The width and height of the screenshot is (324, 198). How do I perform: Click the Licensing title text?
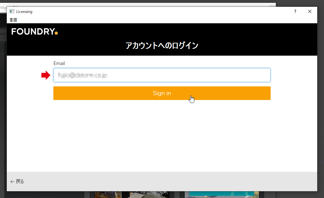[x=24, y=12]
